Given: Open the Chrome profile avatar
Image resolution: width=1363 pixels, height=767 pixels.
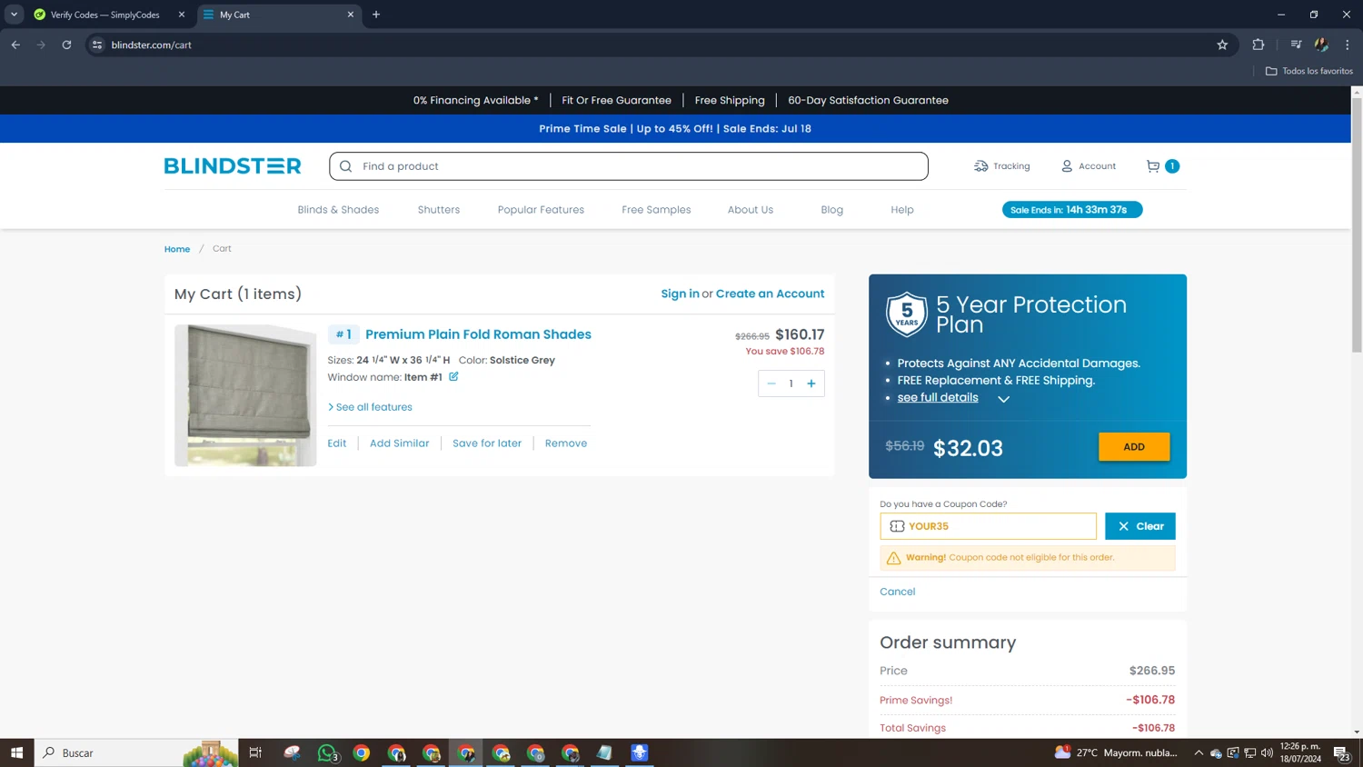Looking at the screenshot, I should pyautogui.click(x=1321, y=45).
